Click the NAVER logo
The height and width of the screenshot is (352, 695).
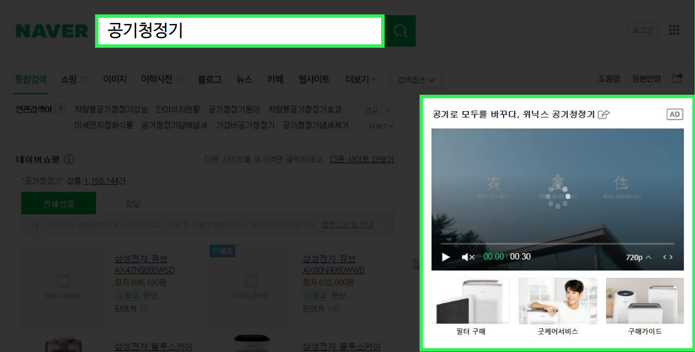(x=51, y=31)
